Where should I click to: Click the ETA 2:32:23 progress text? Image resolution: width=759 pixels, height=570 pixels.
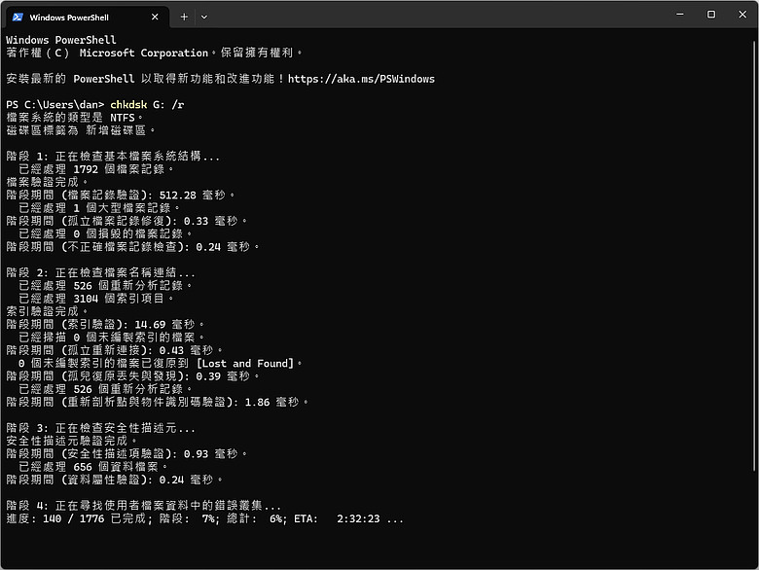337,518
